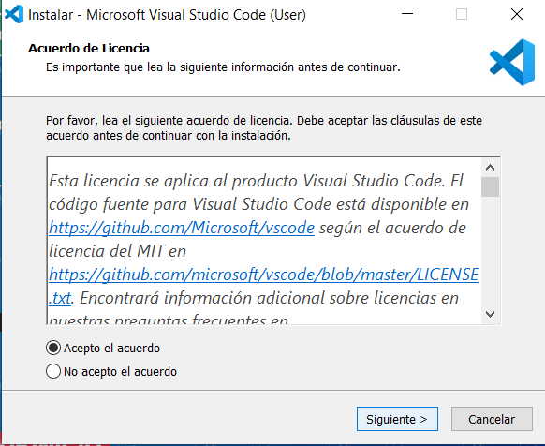Close the installer with the X button

tap(517, 14)
